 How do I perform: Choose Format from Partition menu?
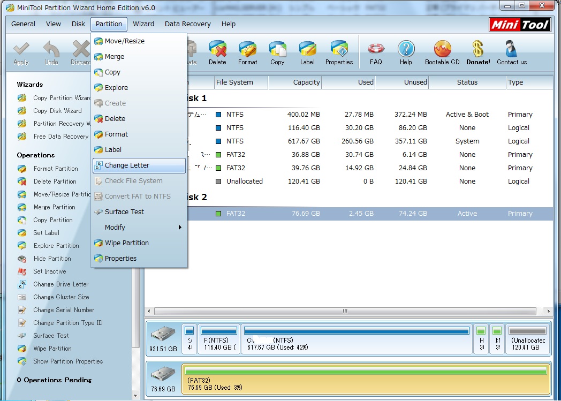pyautogui.click(x=139, y=134)
